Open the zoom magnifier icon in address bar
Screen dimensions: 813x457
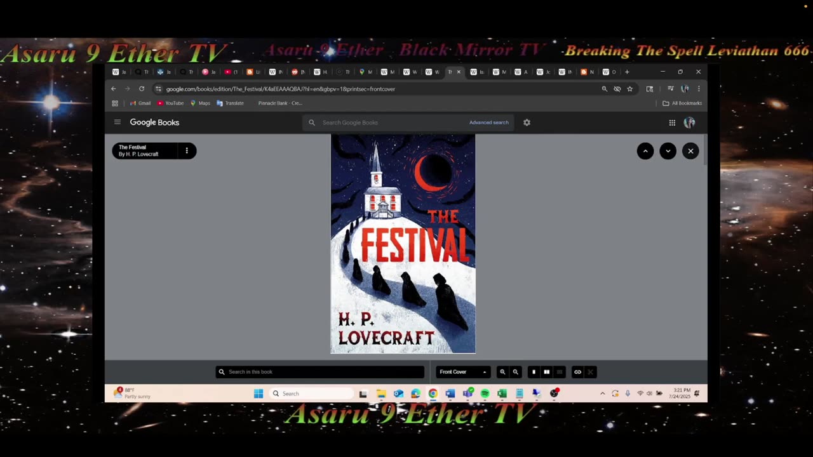[x=605, y=89]
